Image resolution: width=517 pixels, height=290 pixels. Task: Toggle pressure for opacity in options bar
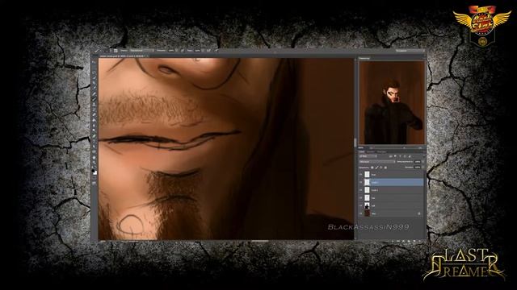point(183,51)
